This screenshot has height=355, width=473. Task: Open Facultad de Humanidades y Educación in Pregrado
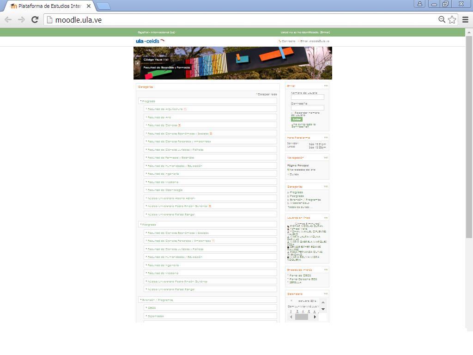175,166
